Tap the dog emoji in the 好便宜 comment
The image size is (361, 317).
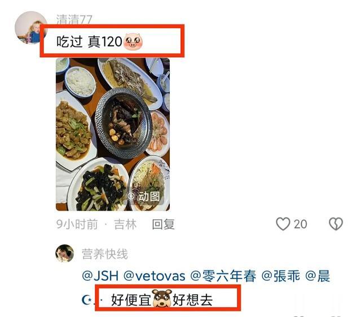pyautogui.click(x=162, y=298)
